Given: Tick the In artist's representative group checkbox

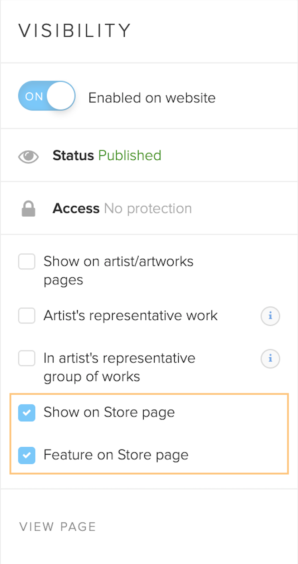Looking at the screenshot, I should tap(27, 358).
